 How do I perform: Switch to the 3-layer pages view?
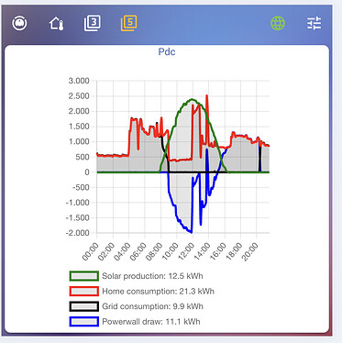[x=93, y=24]
